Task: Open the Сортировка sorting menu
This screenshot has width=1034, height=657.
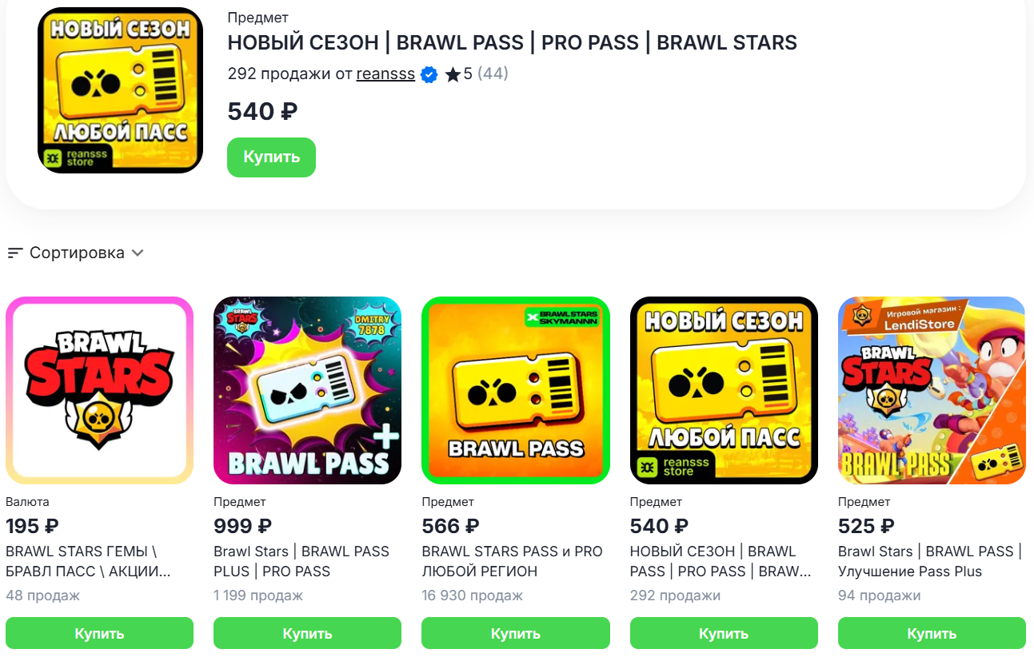Action: click(x=77, y=253)
